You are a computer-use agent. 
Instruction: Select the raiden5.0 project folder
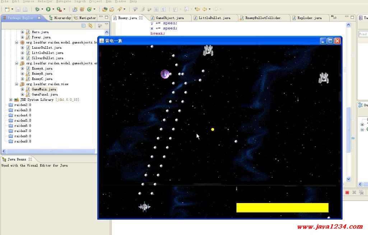click(x=20, y=121)
